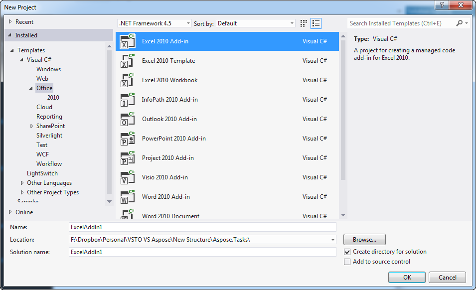Select the Reporting category
Viewport: 476px width, 290px height.
pos(49,117)
